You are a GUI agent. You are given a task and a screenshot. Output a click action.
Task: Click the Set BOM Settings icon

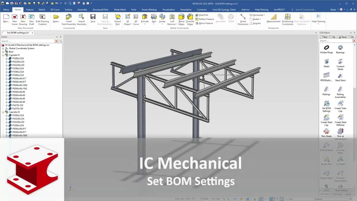[326, 106]
